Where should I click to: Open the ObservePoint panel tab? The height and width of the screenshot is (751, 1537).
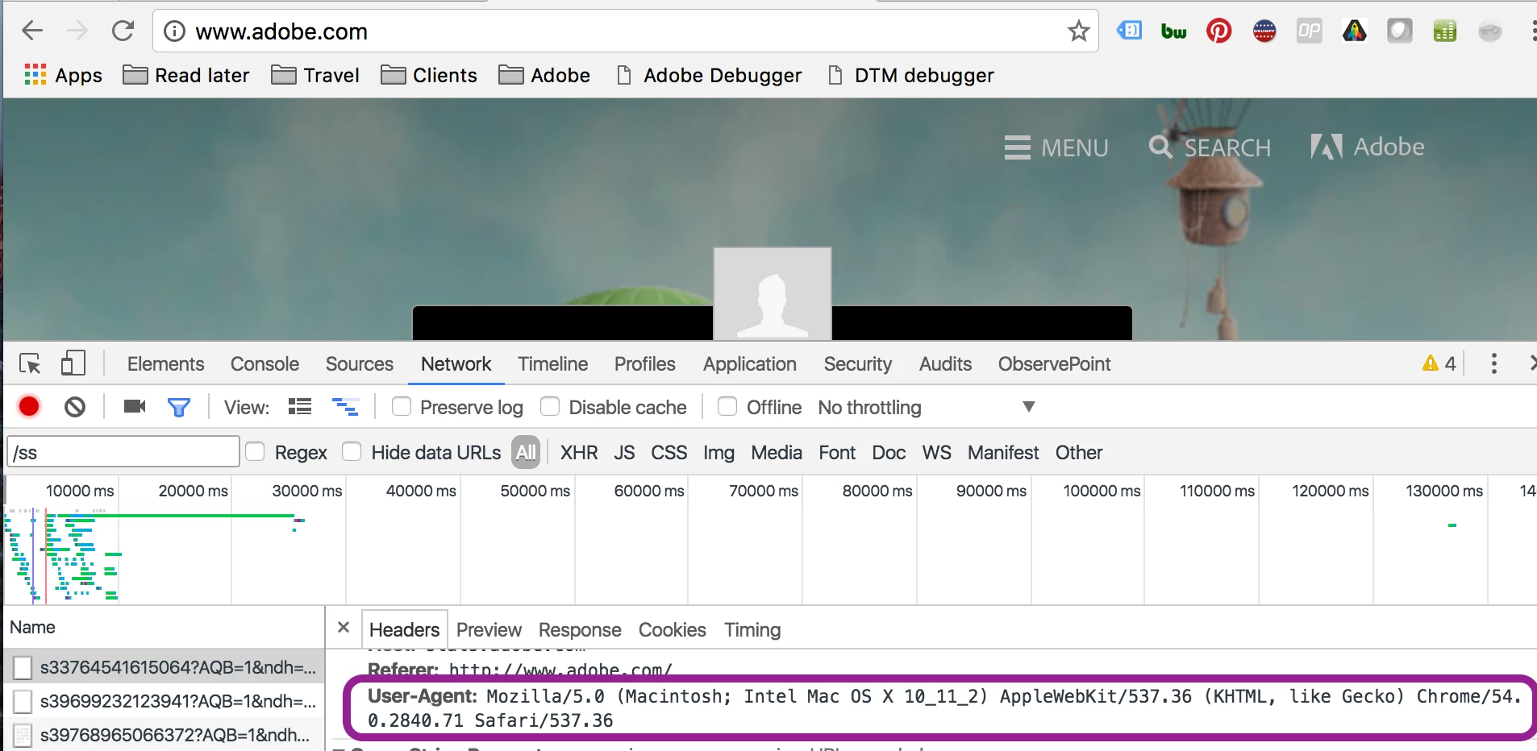(x=1055, y=364)
